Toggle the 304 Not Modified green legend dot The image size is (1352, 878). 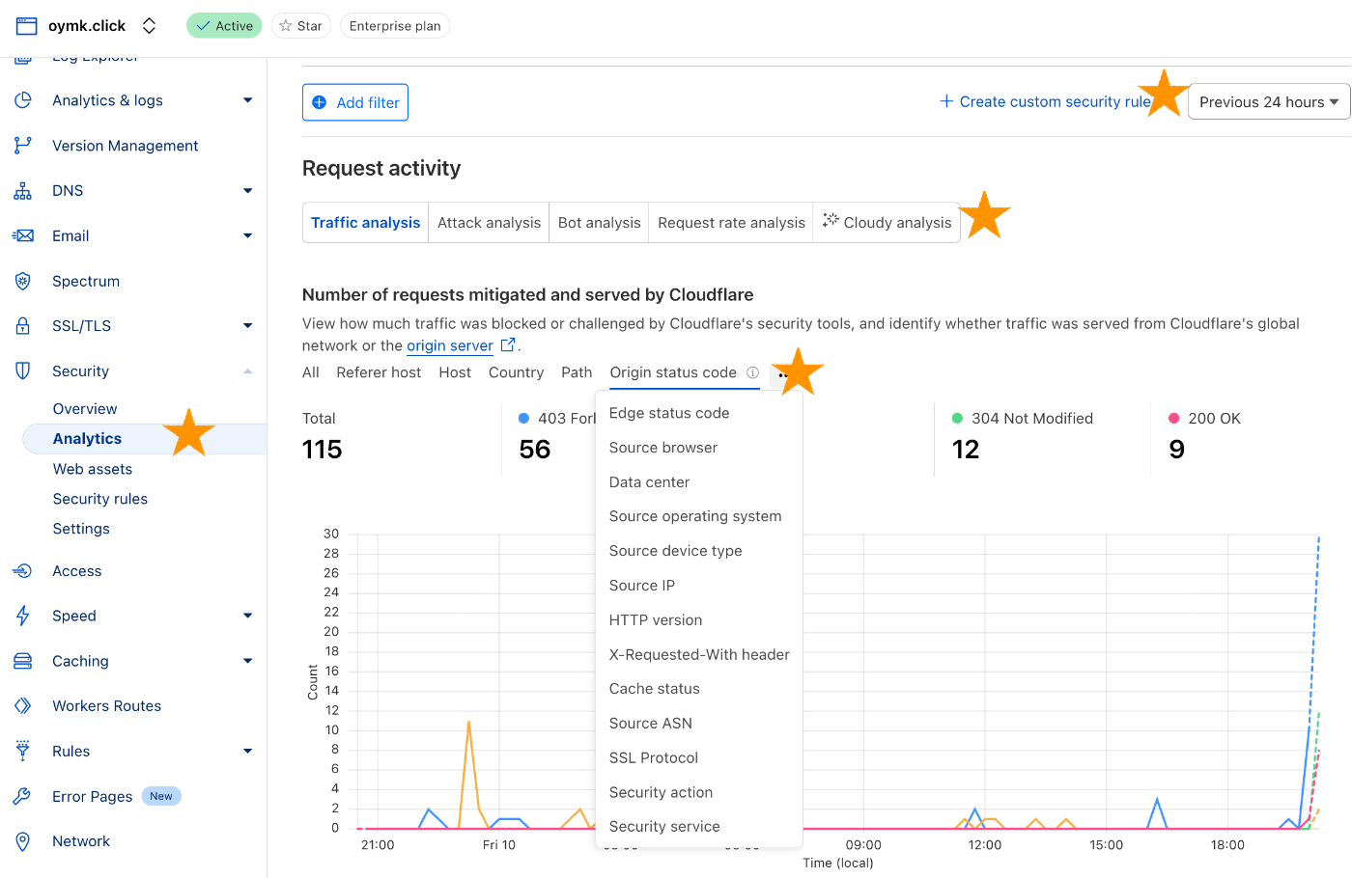[957, 418]
